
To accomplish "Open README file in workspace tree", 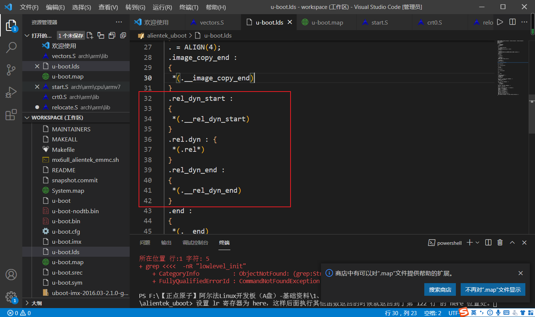I will (x=64, y=170).
